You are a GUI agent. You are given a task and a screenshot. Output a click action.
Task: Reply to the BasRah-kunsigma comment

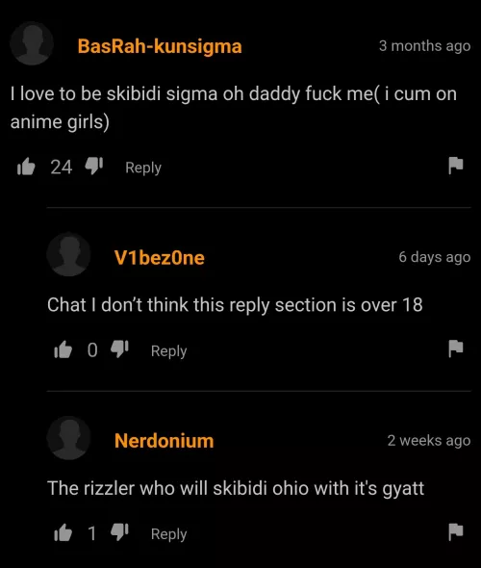point(143,168)
